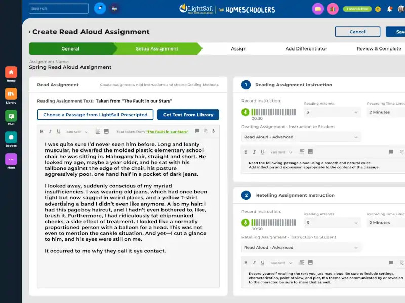This screenshot has height=303, width=405.
Task: Click the filter sliders icon beside search
Action: (x=115, y=9)
